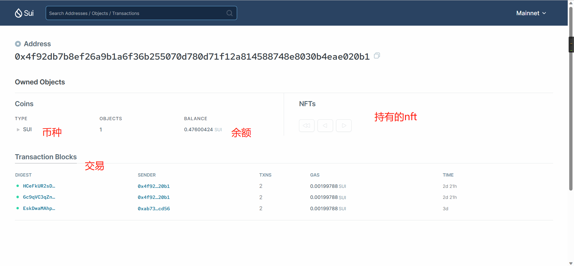Go to next NFT page button
Viewport: 574px width, 266px height.
coord(344,126)
